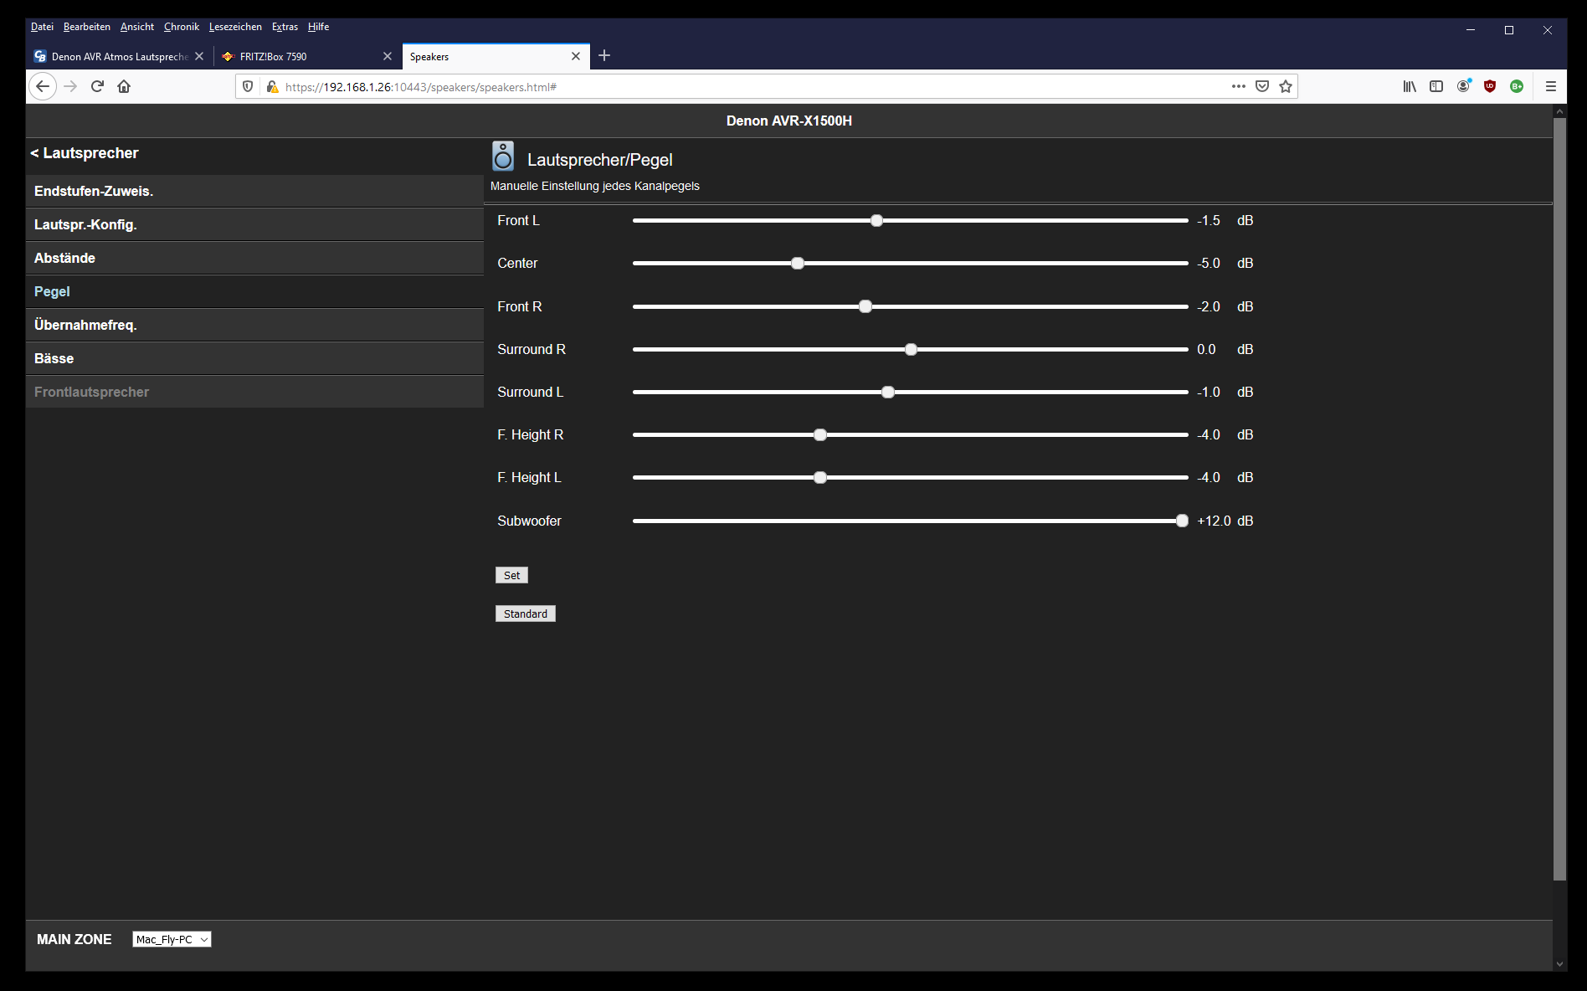Open the Lesezeichen menu
1587x991 pixels.
235,27
